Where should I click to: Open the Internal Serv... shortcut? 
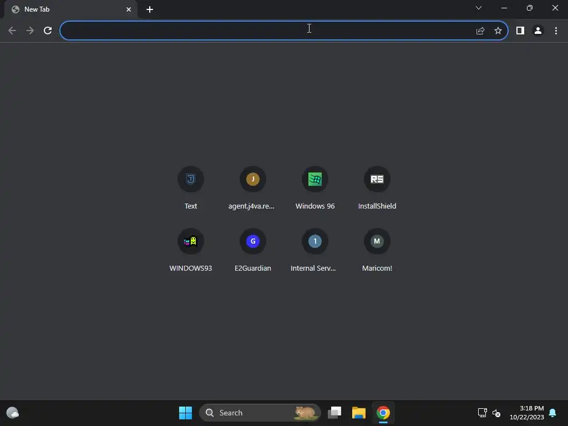tap(315, 251)
